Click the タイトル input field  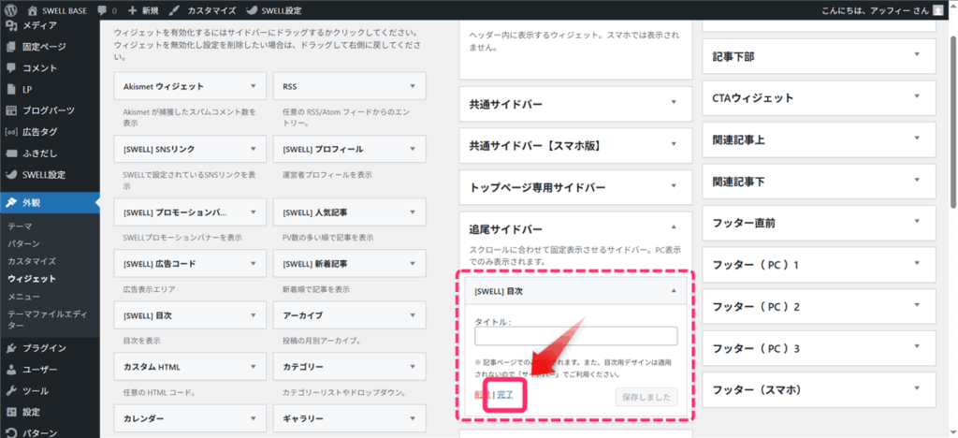(575, 336)
